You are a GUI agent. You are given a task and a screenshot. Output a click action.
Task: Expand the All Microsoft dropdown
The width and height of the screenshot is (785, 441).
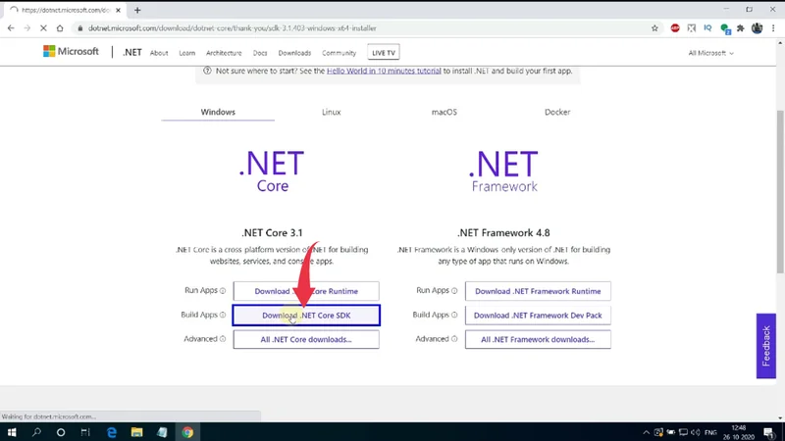tap(710, 53)
